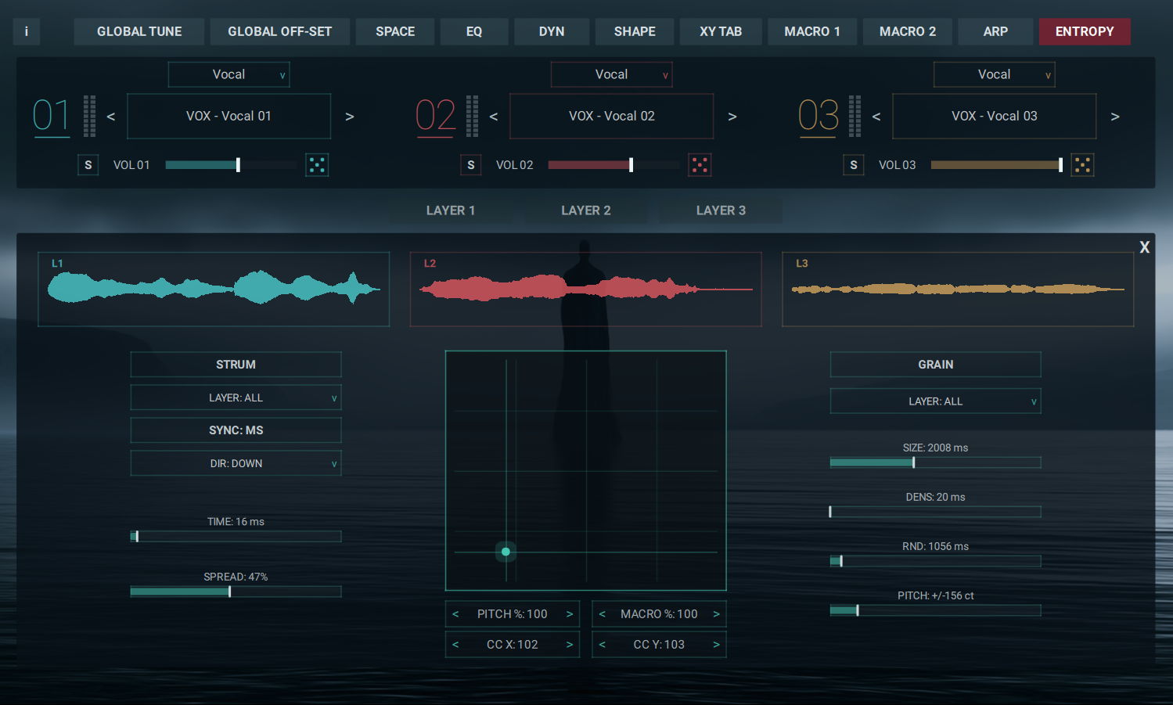Select next preset for layer 02
This screenshot has height=705, width=1173.
pyautogui.click(x=732, y=117)
